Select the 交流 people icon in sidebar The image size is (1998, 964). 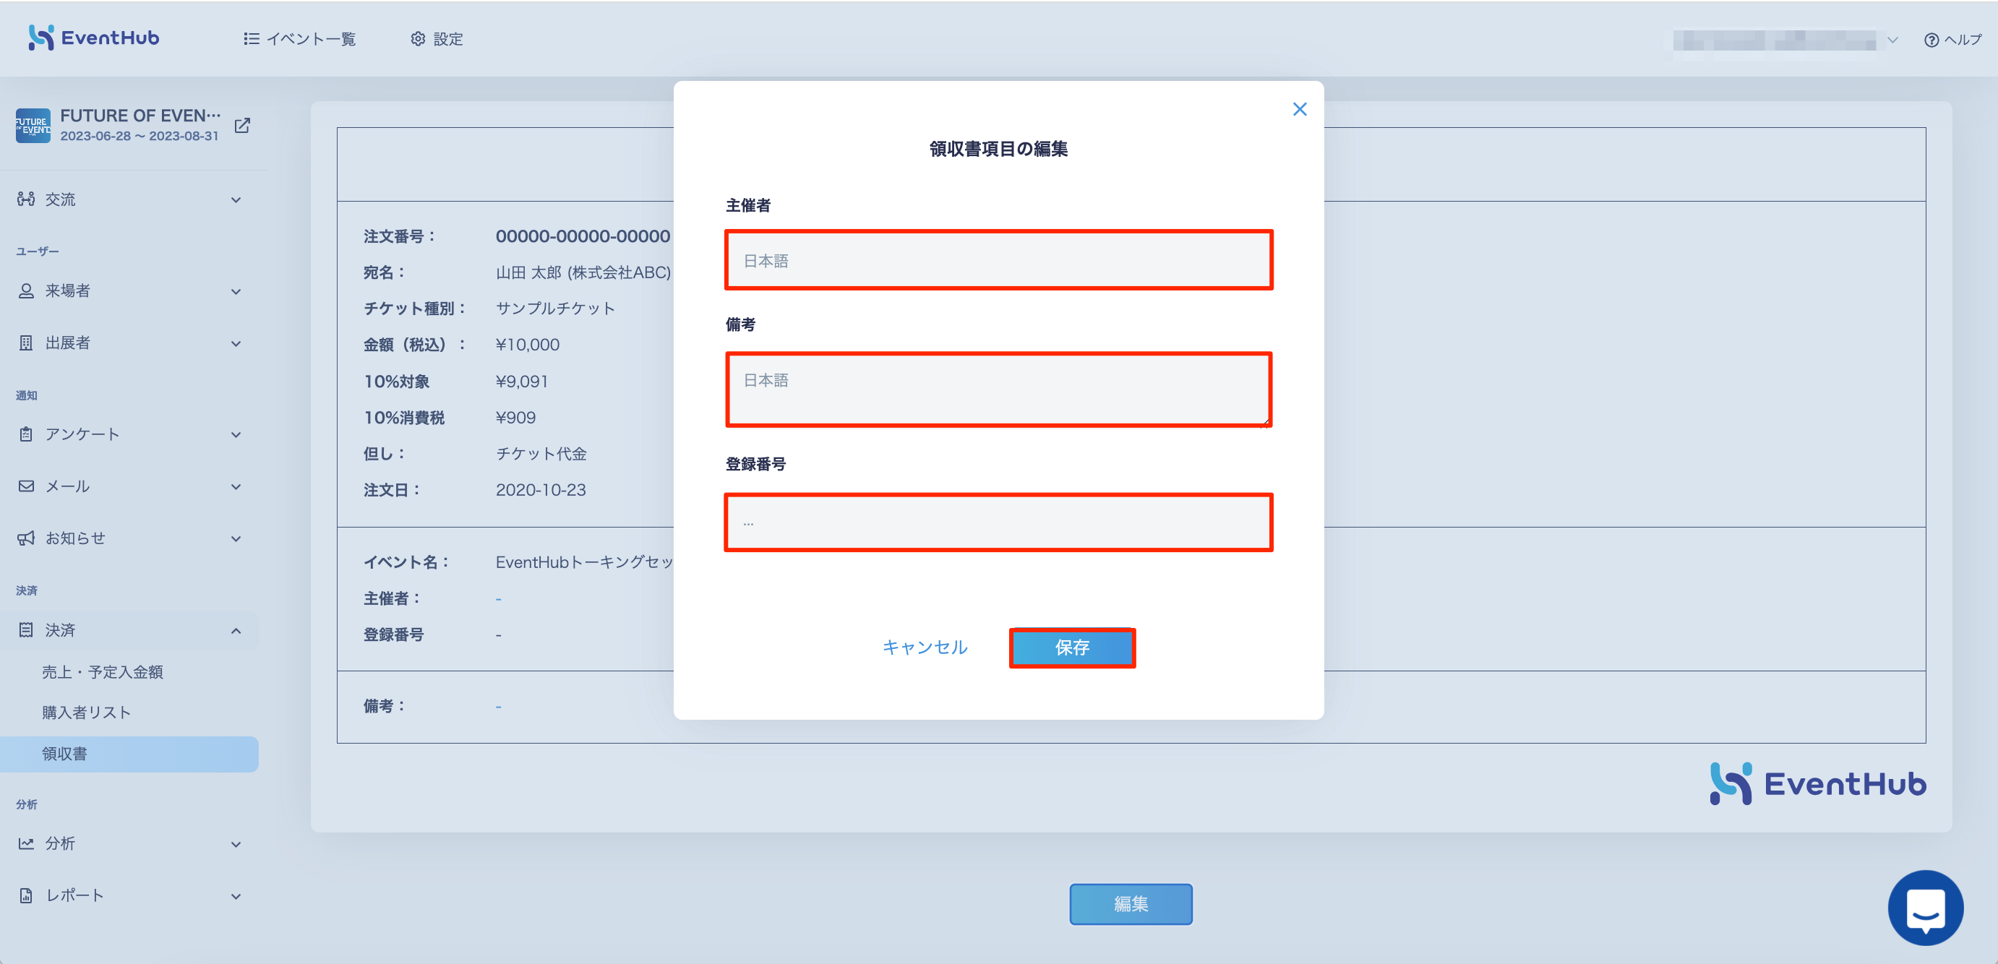coord(25,199)
